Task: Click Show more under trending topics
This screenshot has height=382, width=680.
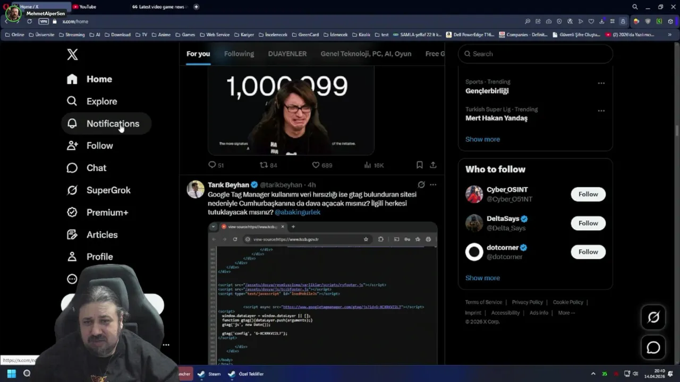Action: coord(482,139)
